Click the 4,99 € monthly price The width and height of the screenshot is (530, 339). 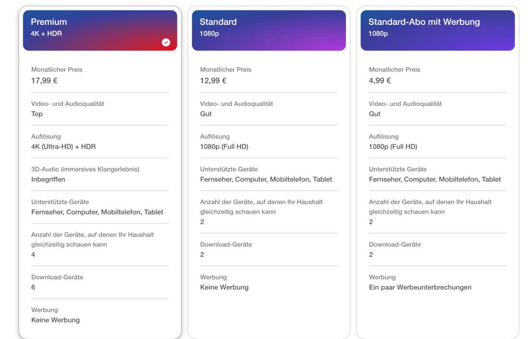point(380,80)
